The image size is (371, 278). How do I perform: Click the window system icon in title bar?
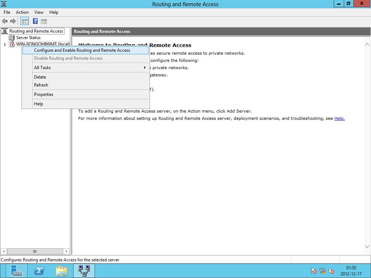pyautogui.click(x=4, y=4)
